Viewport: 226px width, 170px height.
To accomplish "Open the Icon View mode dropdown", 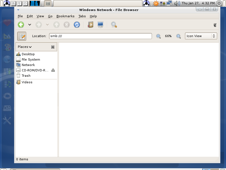I will [201, 36].
